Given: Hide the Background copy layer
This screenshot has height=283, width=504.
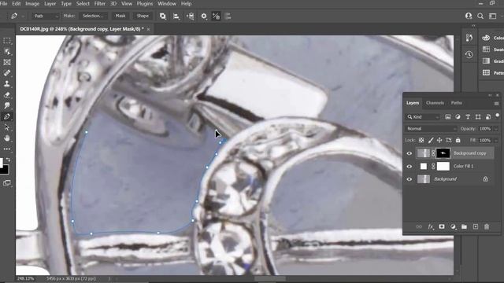Looking at the screenshot, I should (409, 153).
